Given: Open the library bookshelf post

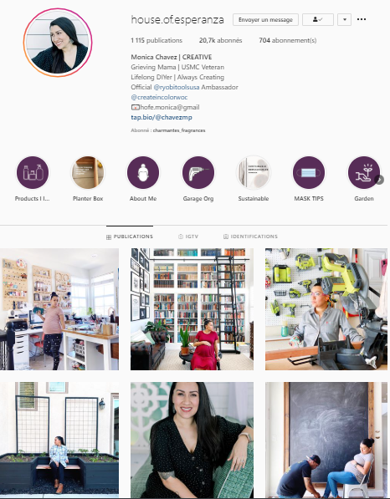Looking at the screenshot, I should 192,309.
